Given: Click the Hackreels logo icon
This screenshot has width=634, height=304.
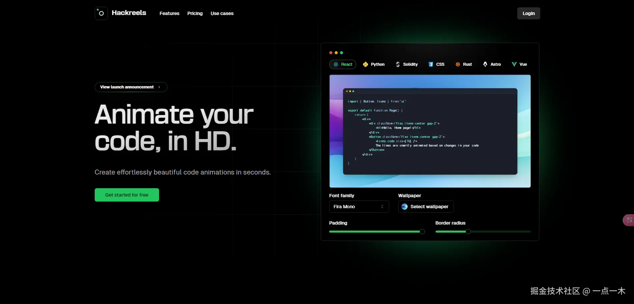Looking at the screenshot, I should coord(101,13).
